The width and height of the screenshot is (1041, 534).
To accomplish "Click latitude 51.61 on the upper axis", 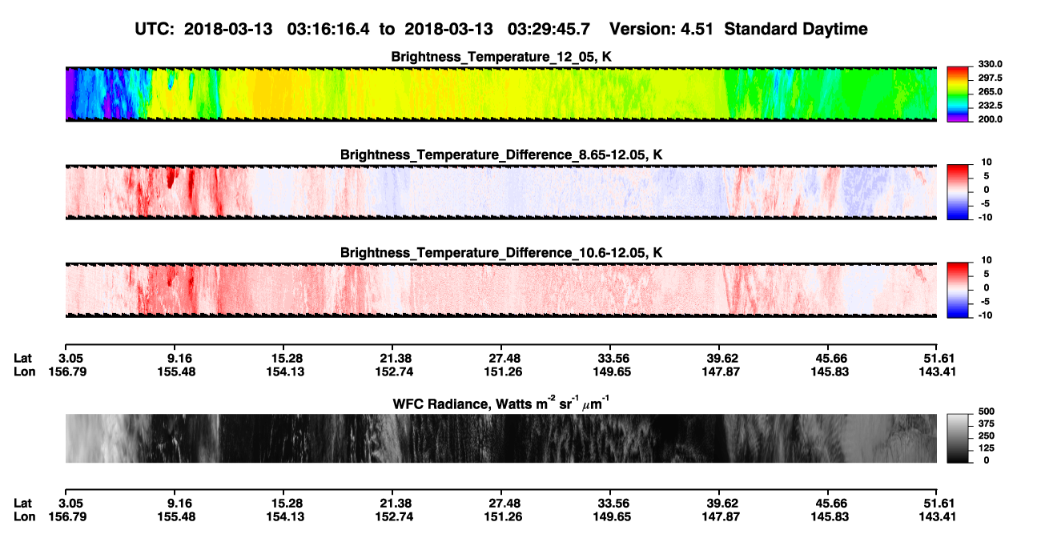I will click(939, 359).
